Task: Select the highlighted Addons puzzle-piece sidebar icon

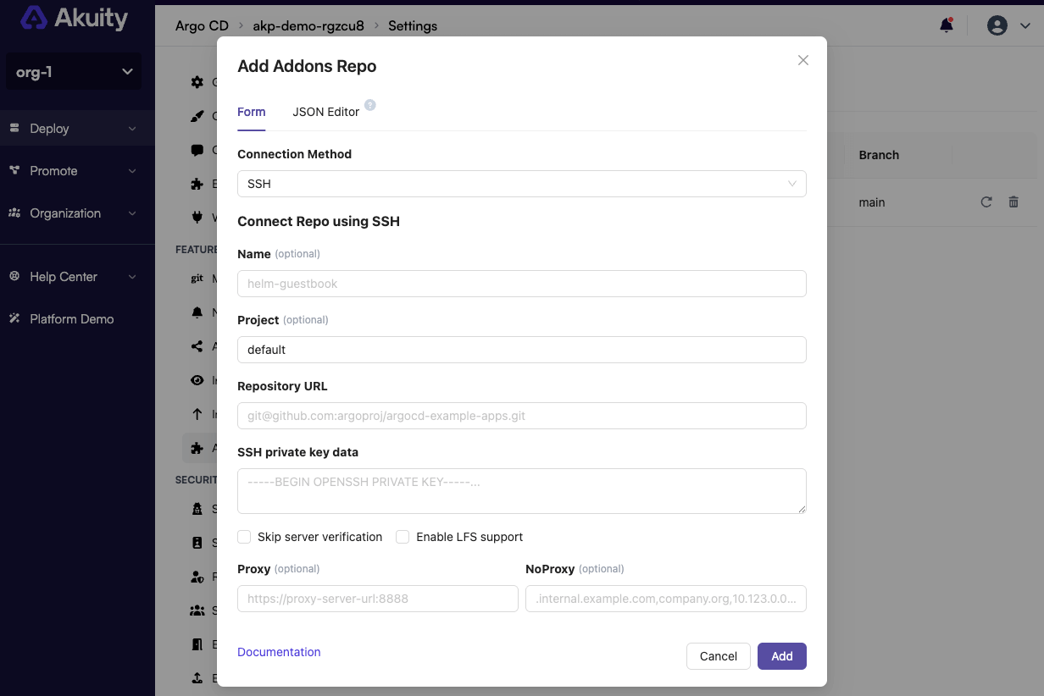Action: pyautogui.click(x=196, y=447)
